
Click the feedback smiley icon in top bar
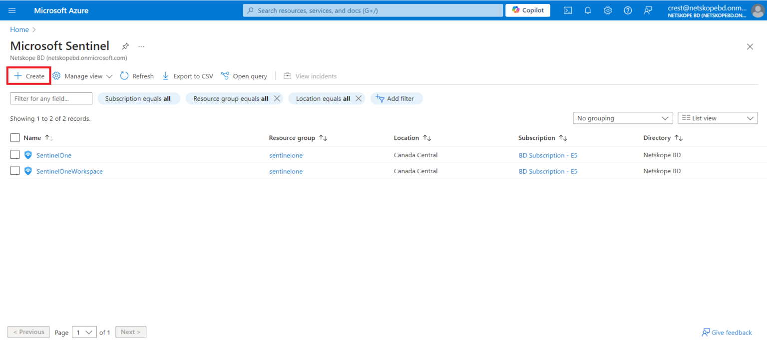pyautogui.click(x=648, y=10)
